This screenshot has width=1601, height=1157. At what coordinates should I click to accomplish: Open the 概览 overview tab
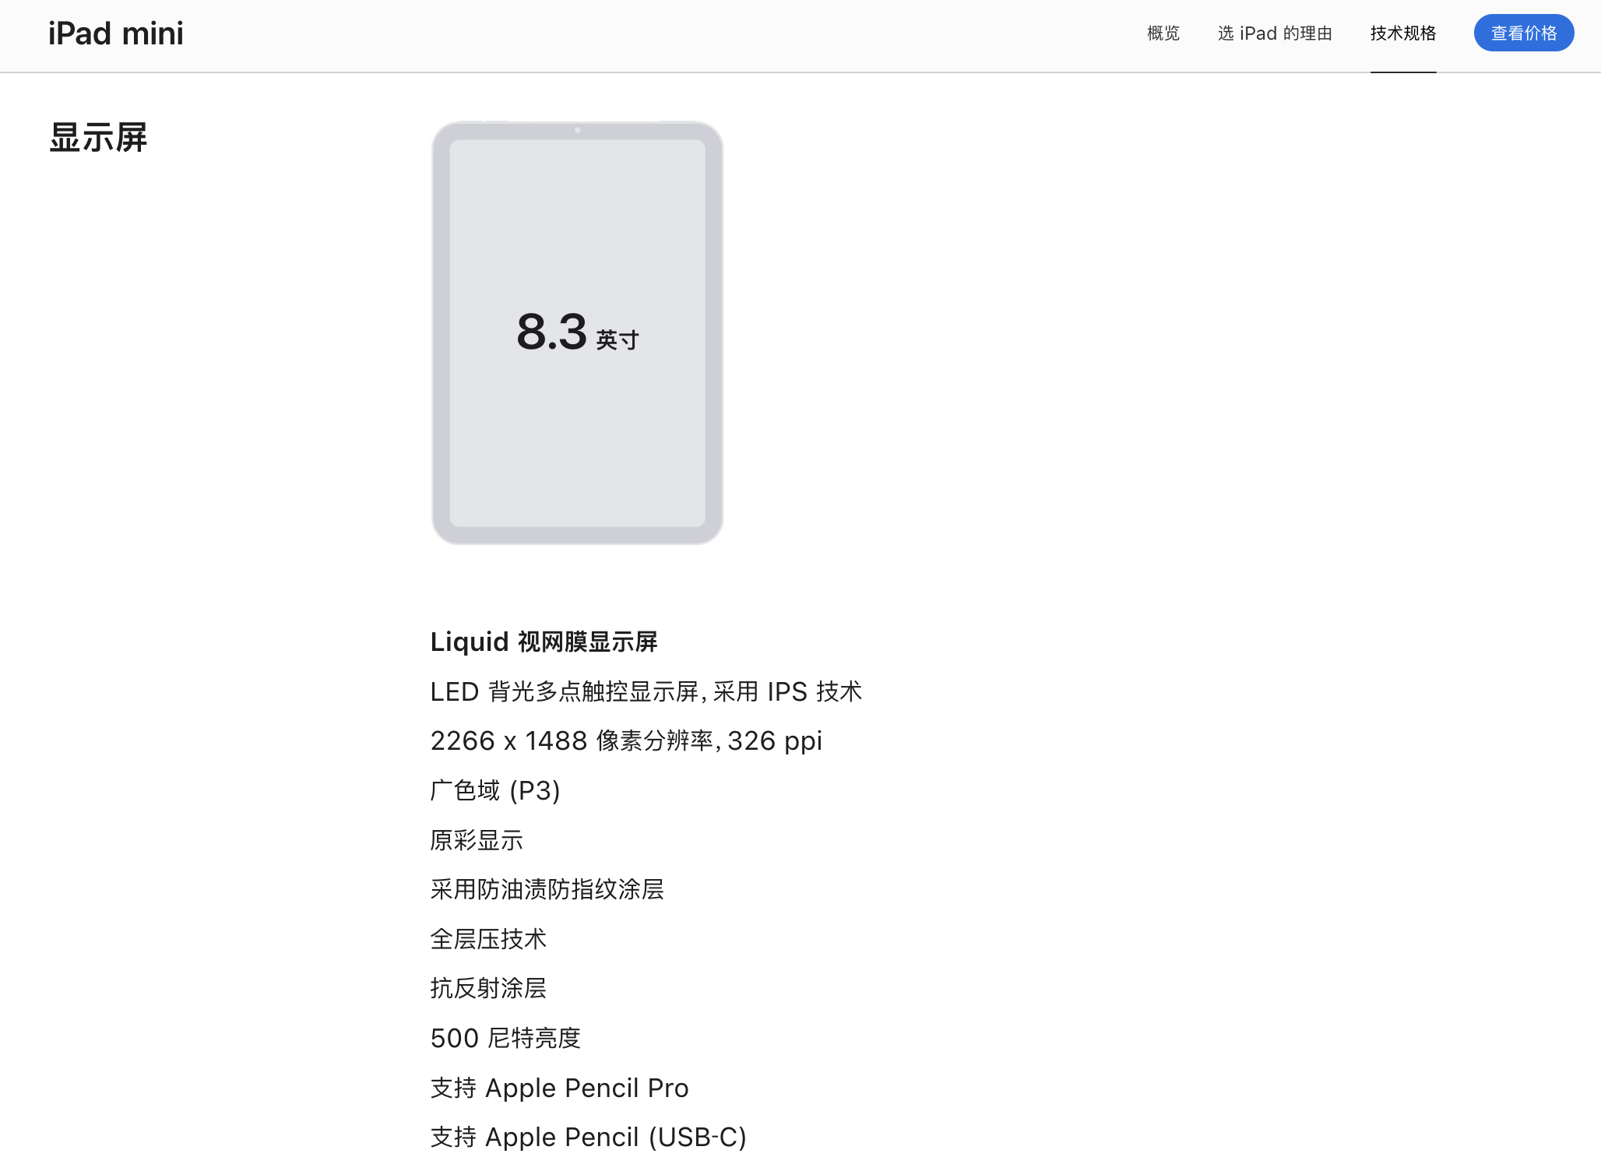1163,33
